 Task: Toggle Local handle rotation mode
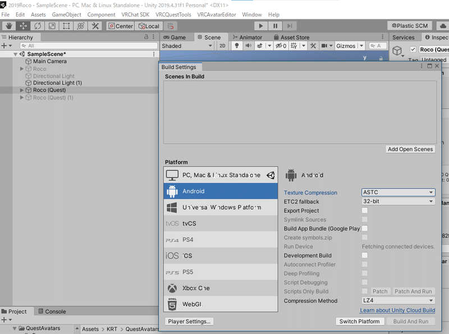[149, 26]
